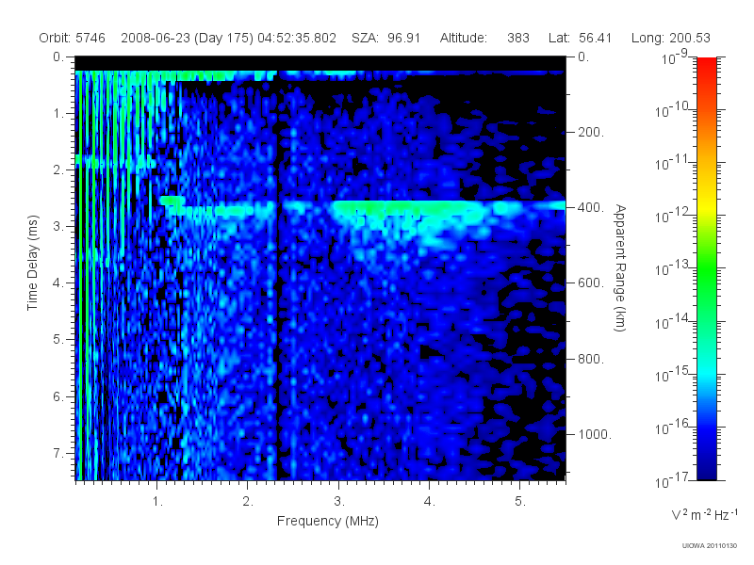Click the 5. tick label on time delay axis
The height and width of the screenshot is (565, 754).
point(58,339)
